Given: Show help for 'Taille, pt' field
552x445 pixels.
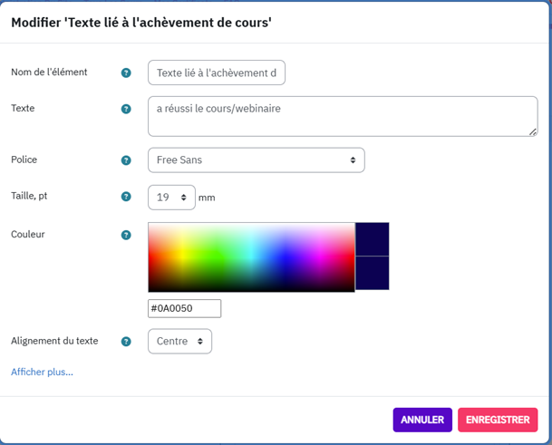Looking at the screenshot, I should tap(126, 197).
